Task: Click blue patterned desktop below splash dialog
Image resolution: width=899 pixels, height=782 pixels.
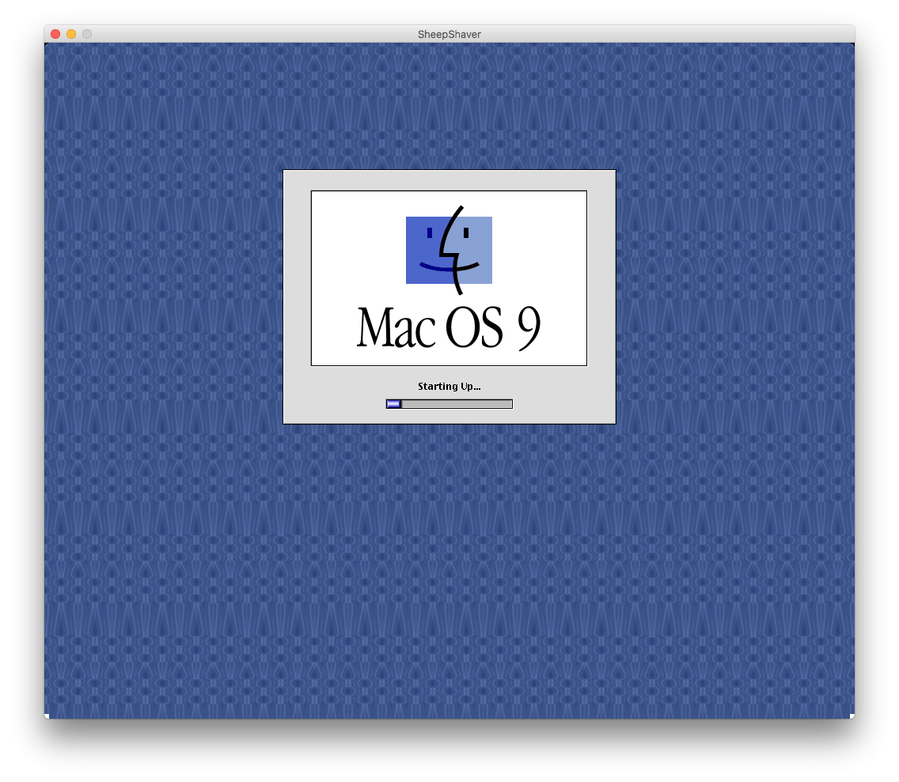Action: 449,553
